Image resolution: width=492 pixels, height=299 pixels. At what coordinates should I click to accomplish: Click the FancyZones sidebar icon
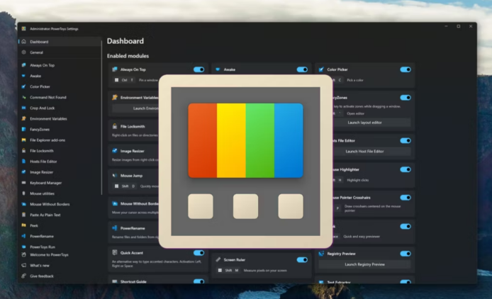(24, 129)
